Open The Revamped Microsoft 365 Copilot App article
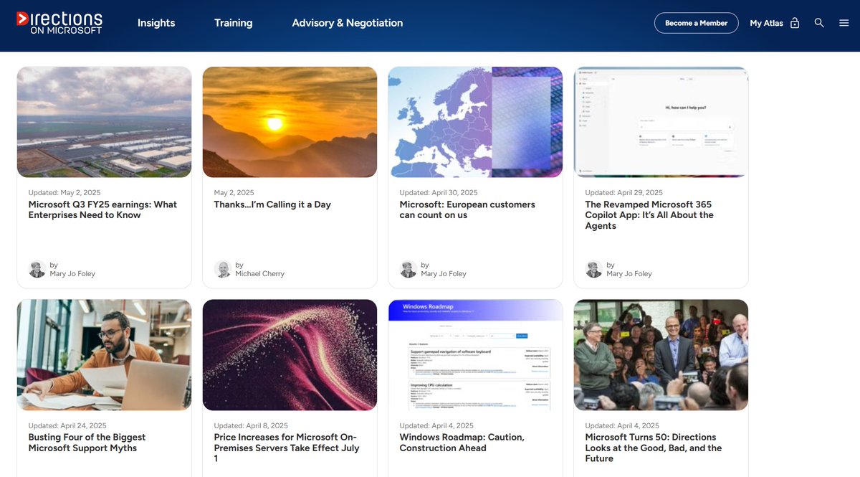The image size is (860, 477). (649, 215)
